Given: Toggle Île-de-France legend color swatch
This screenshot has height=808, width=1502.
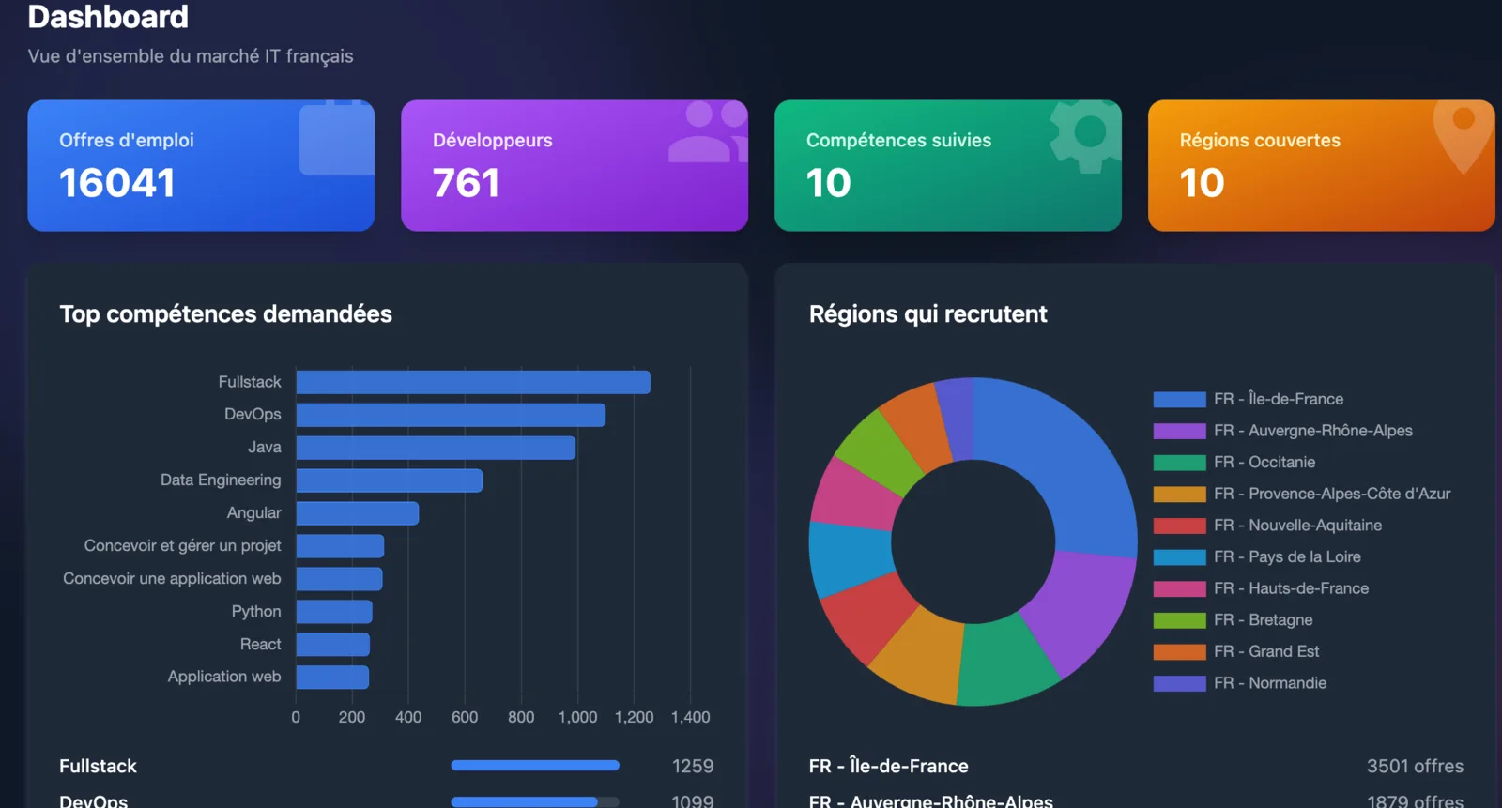Looking at the screenshot, I should pos(1179,399).
